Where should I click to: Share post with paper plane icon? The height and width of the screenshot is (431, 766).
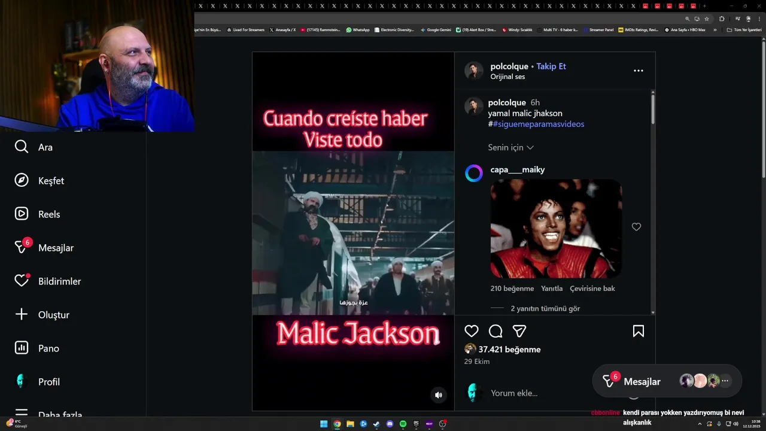point(519,331)
